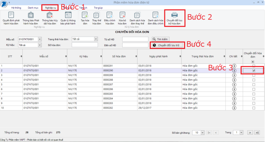
Task: View details icon for invoice 0000290
Action: (x=234, y=70)
